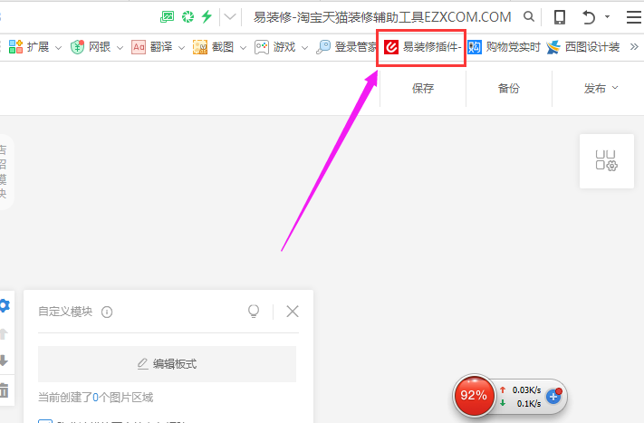
Task: Click the blue plus icon on speed widget
Action: point(553,397)
